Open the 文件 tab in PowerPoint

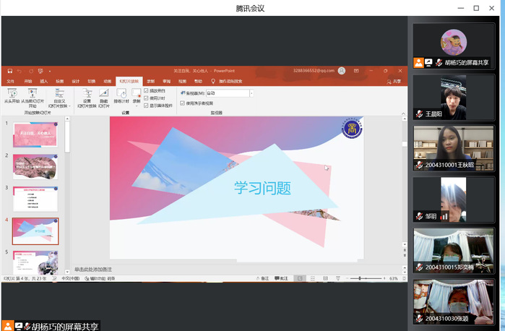point(10,81)
